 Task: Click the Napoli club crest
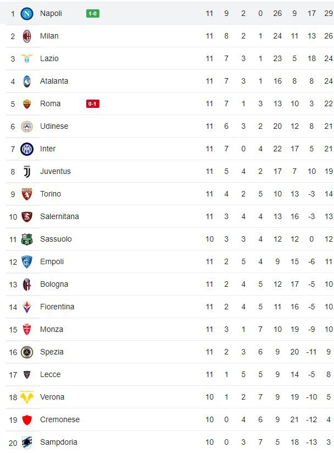click(27, 13)
